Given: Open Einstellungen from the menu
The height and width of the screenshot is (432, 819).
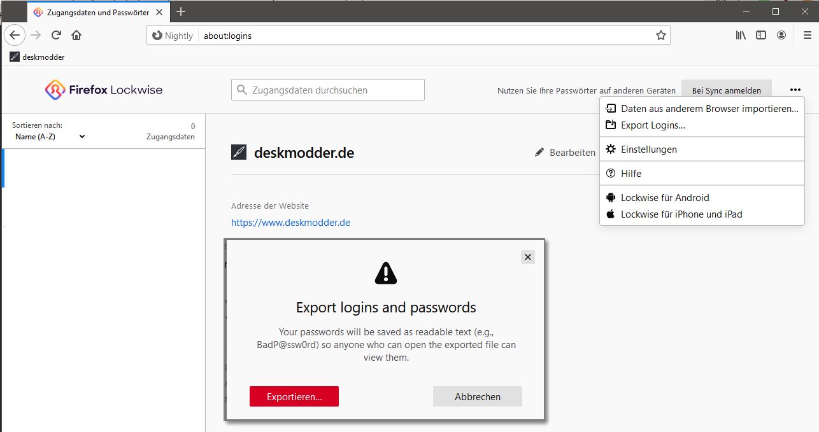Looking at the screenshot, I should tap(702, 150).
